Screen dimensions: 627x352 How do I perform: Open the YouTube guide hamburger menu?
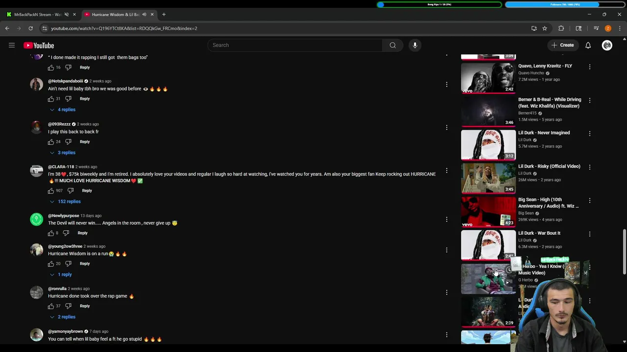tap(12, 45)
